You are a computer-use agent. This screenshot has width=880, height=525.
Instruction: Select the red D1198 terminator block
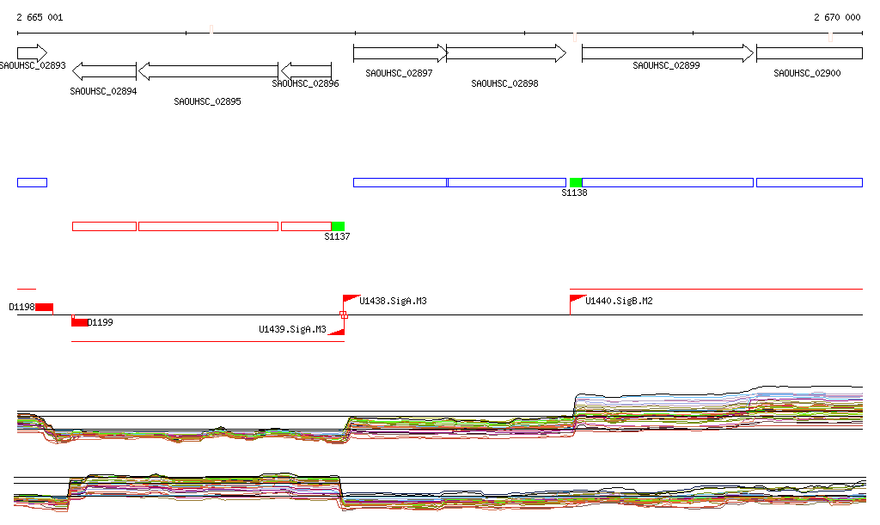pyautogui.click(x=45, y=307)
